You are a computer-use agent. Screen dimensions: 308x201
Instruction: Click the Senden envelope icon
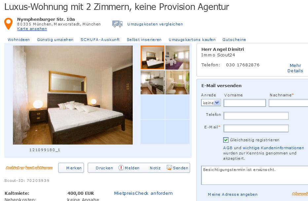[x=169, y=168]
